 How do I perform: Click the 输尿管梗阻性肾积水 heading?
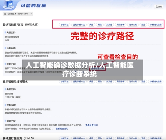(x=15, y=81)
